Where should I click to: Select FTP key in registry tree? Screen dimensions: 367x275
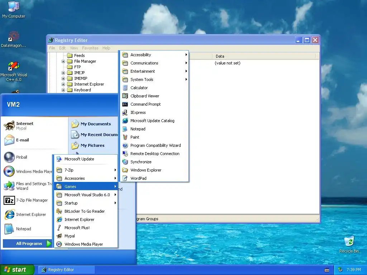[x=77, y=67]
